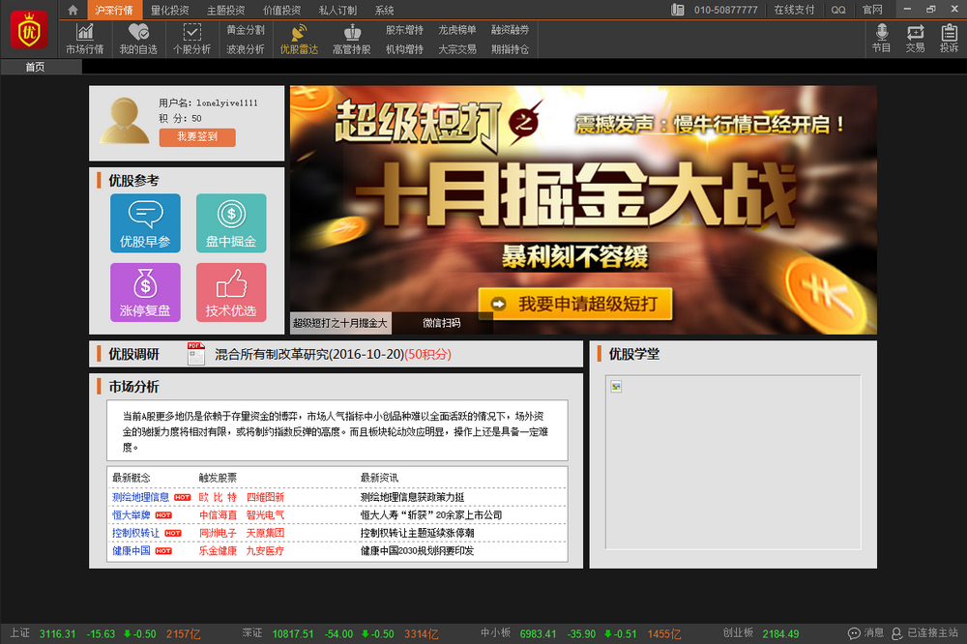Click 我要申请超级短打 banner button
Screen dimensions: 967x644
tap(575, 305)
